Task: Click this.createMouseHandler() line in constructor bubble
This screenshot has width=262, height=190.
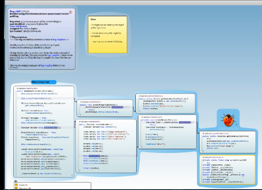Action: coord(36,144)
